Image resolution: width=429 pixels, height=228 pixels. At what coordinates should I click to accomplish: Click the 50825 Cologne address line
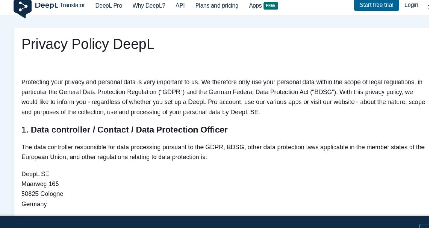point(42,194)
